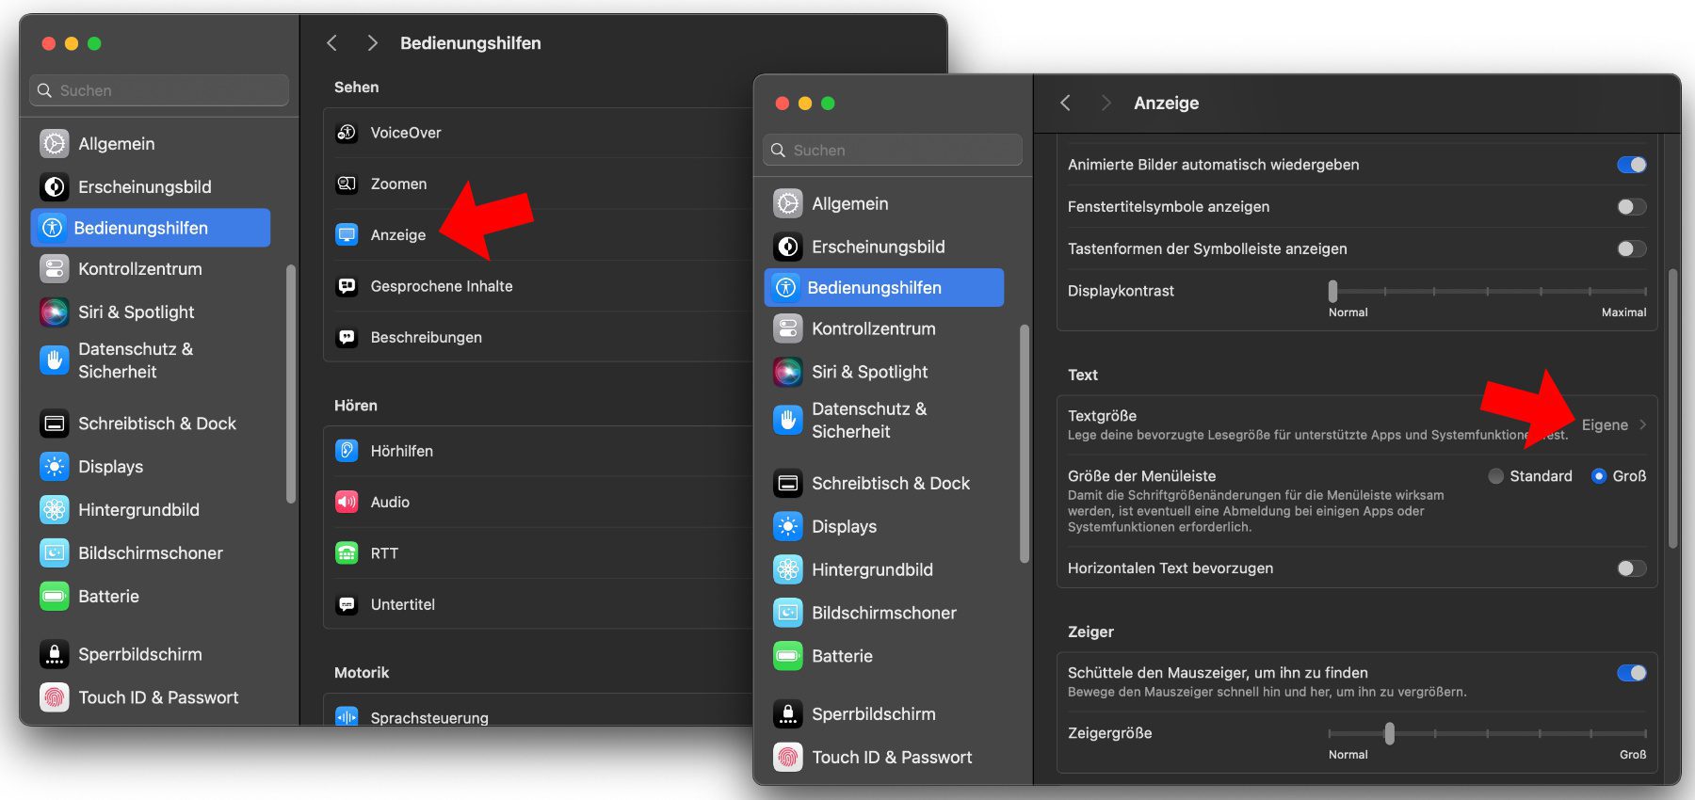Click the Gesprochene Inhalte icon
Viewport: 1695px width, 800px height.
tap(347, 286)
